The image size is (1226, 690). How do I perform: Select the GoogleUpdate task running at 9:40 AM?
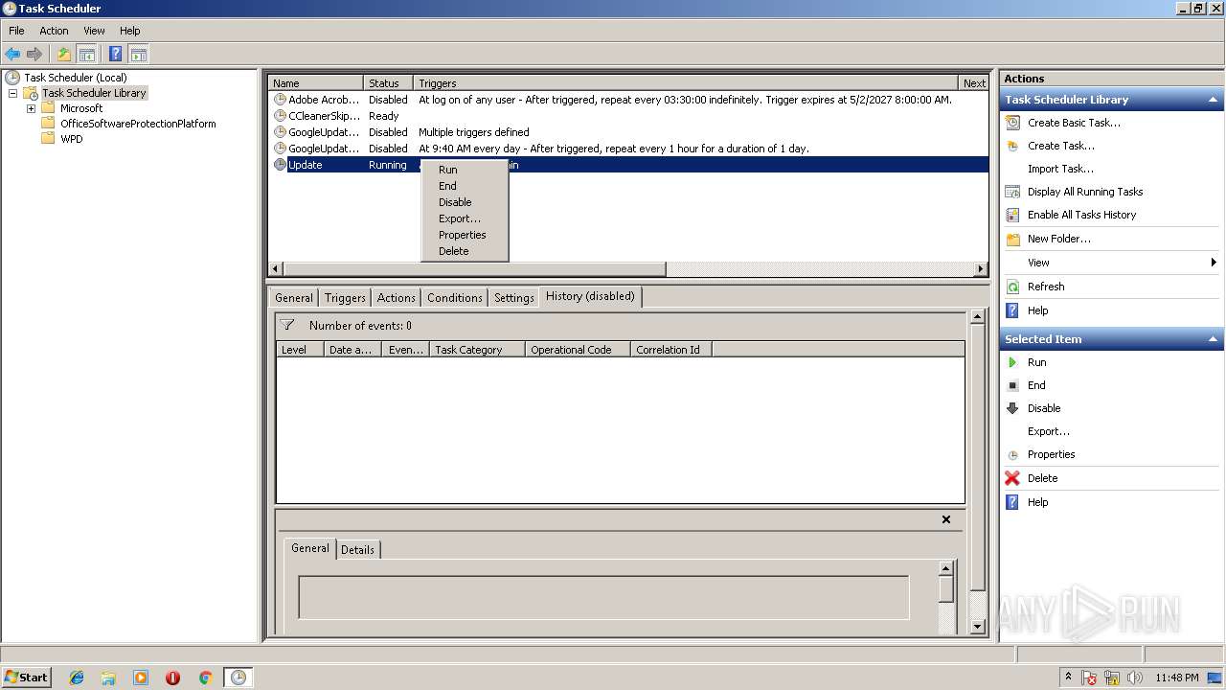[x=628, y=149]
